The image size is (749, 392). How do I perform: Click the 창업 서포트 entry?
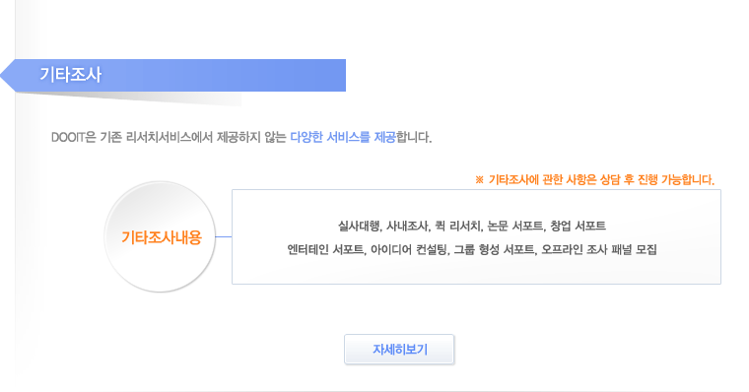pyautogui.click(x=578, y=226)
